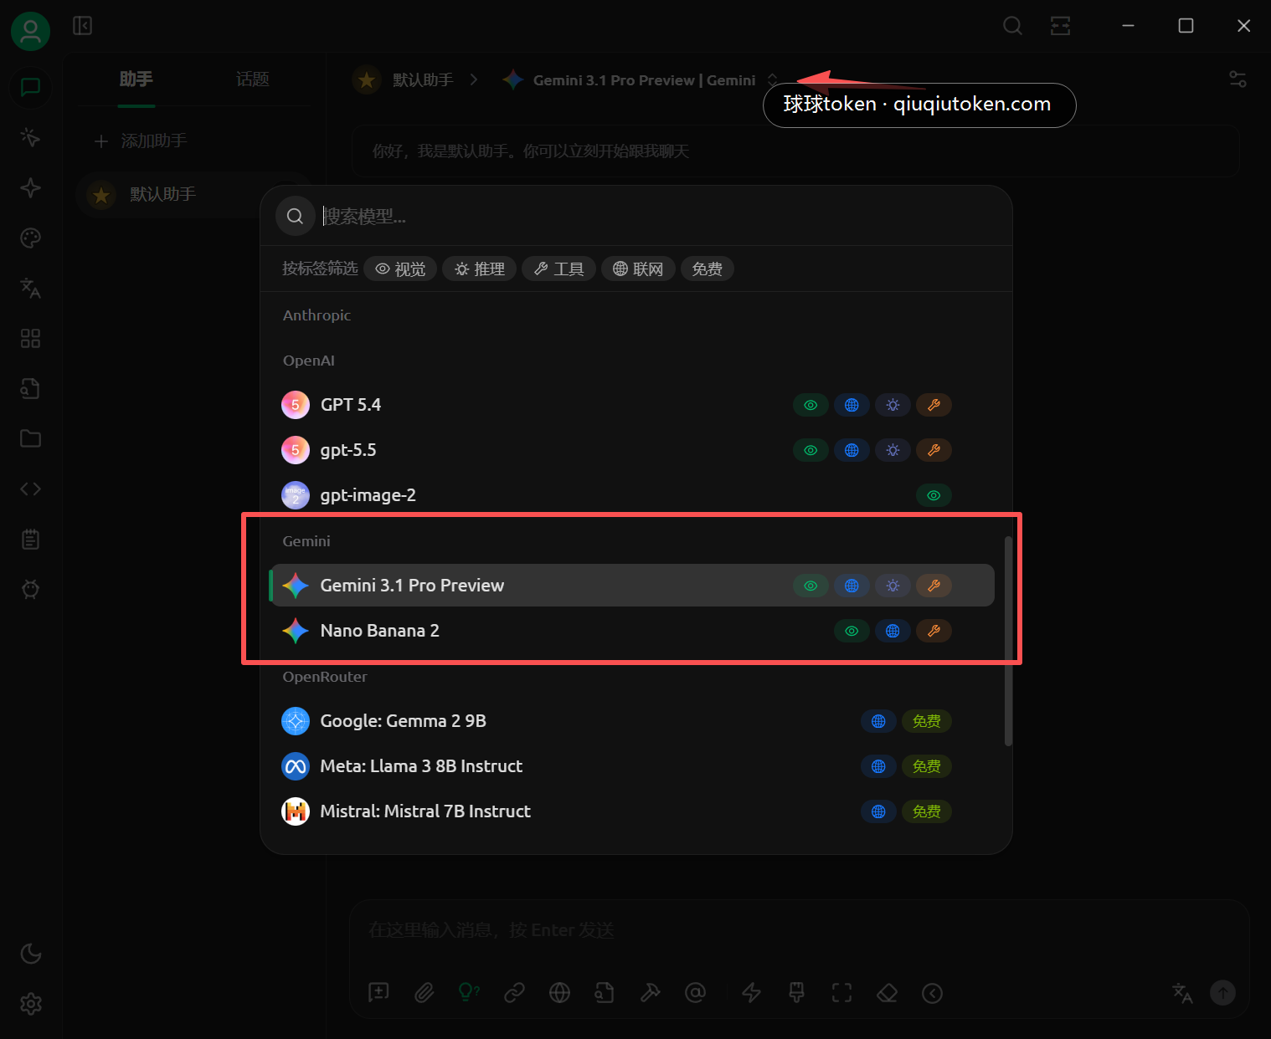The image size is (1271, 1039).
Task: Click the @ mention model icon
Action: 695,992
